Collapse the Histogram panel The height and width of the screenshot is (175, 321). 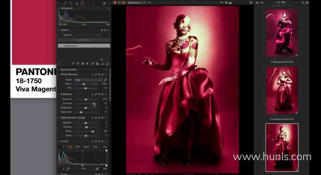tap(59, 8)
